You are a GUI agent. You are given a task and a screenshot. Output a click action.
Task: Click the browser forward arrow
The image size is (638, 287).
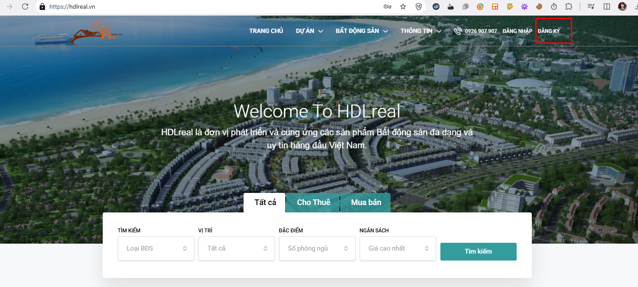[10, 7]
